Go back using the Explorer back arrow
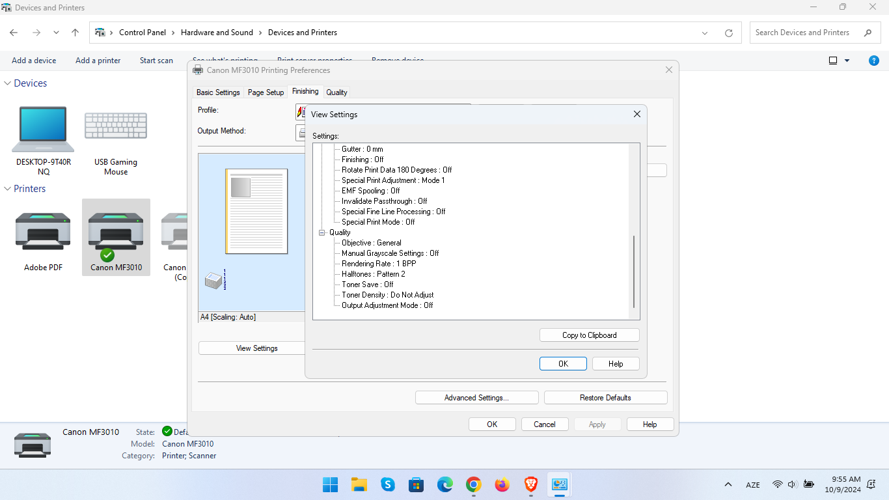This screenshot has width=889, height=500. tap(14, 33)
